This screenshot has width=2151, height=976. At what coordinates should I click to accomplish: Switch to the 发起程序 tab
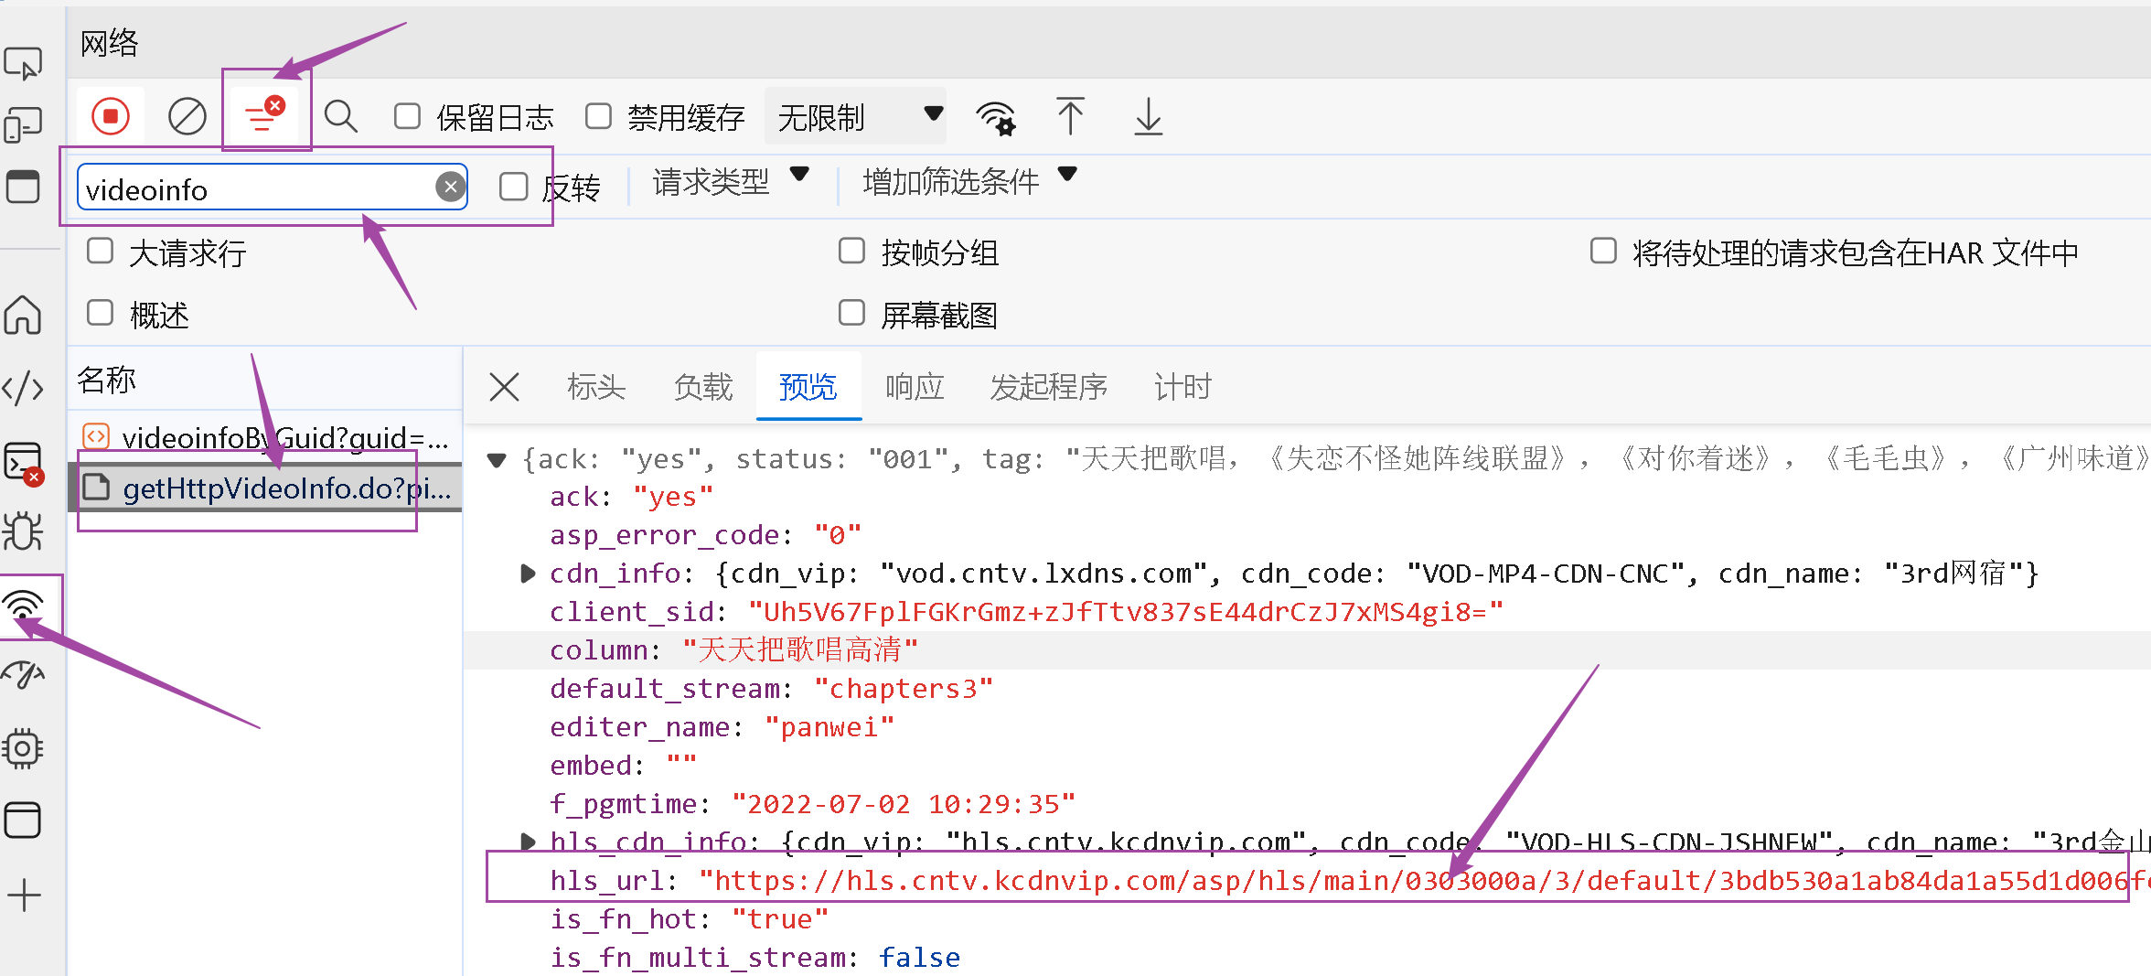click(x=1049, y=387)
